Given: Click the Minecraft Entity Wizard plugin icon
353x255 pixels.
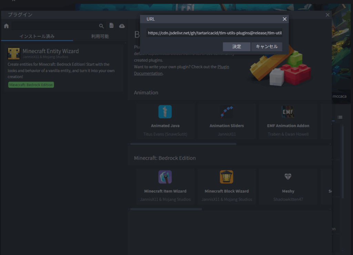Looking at the screenshot, I should pyautogui.click(x=14, y=54).
